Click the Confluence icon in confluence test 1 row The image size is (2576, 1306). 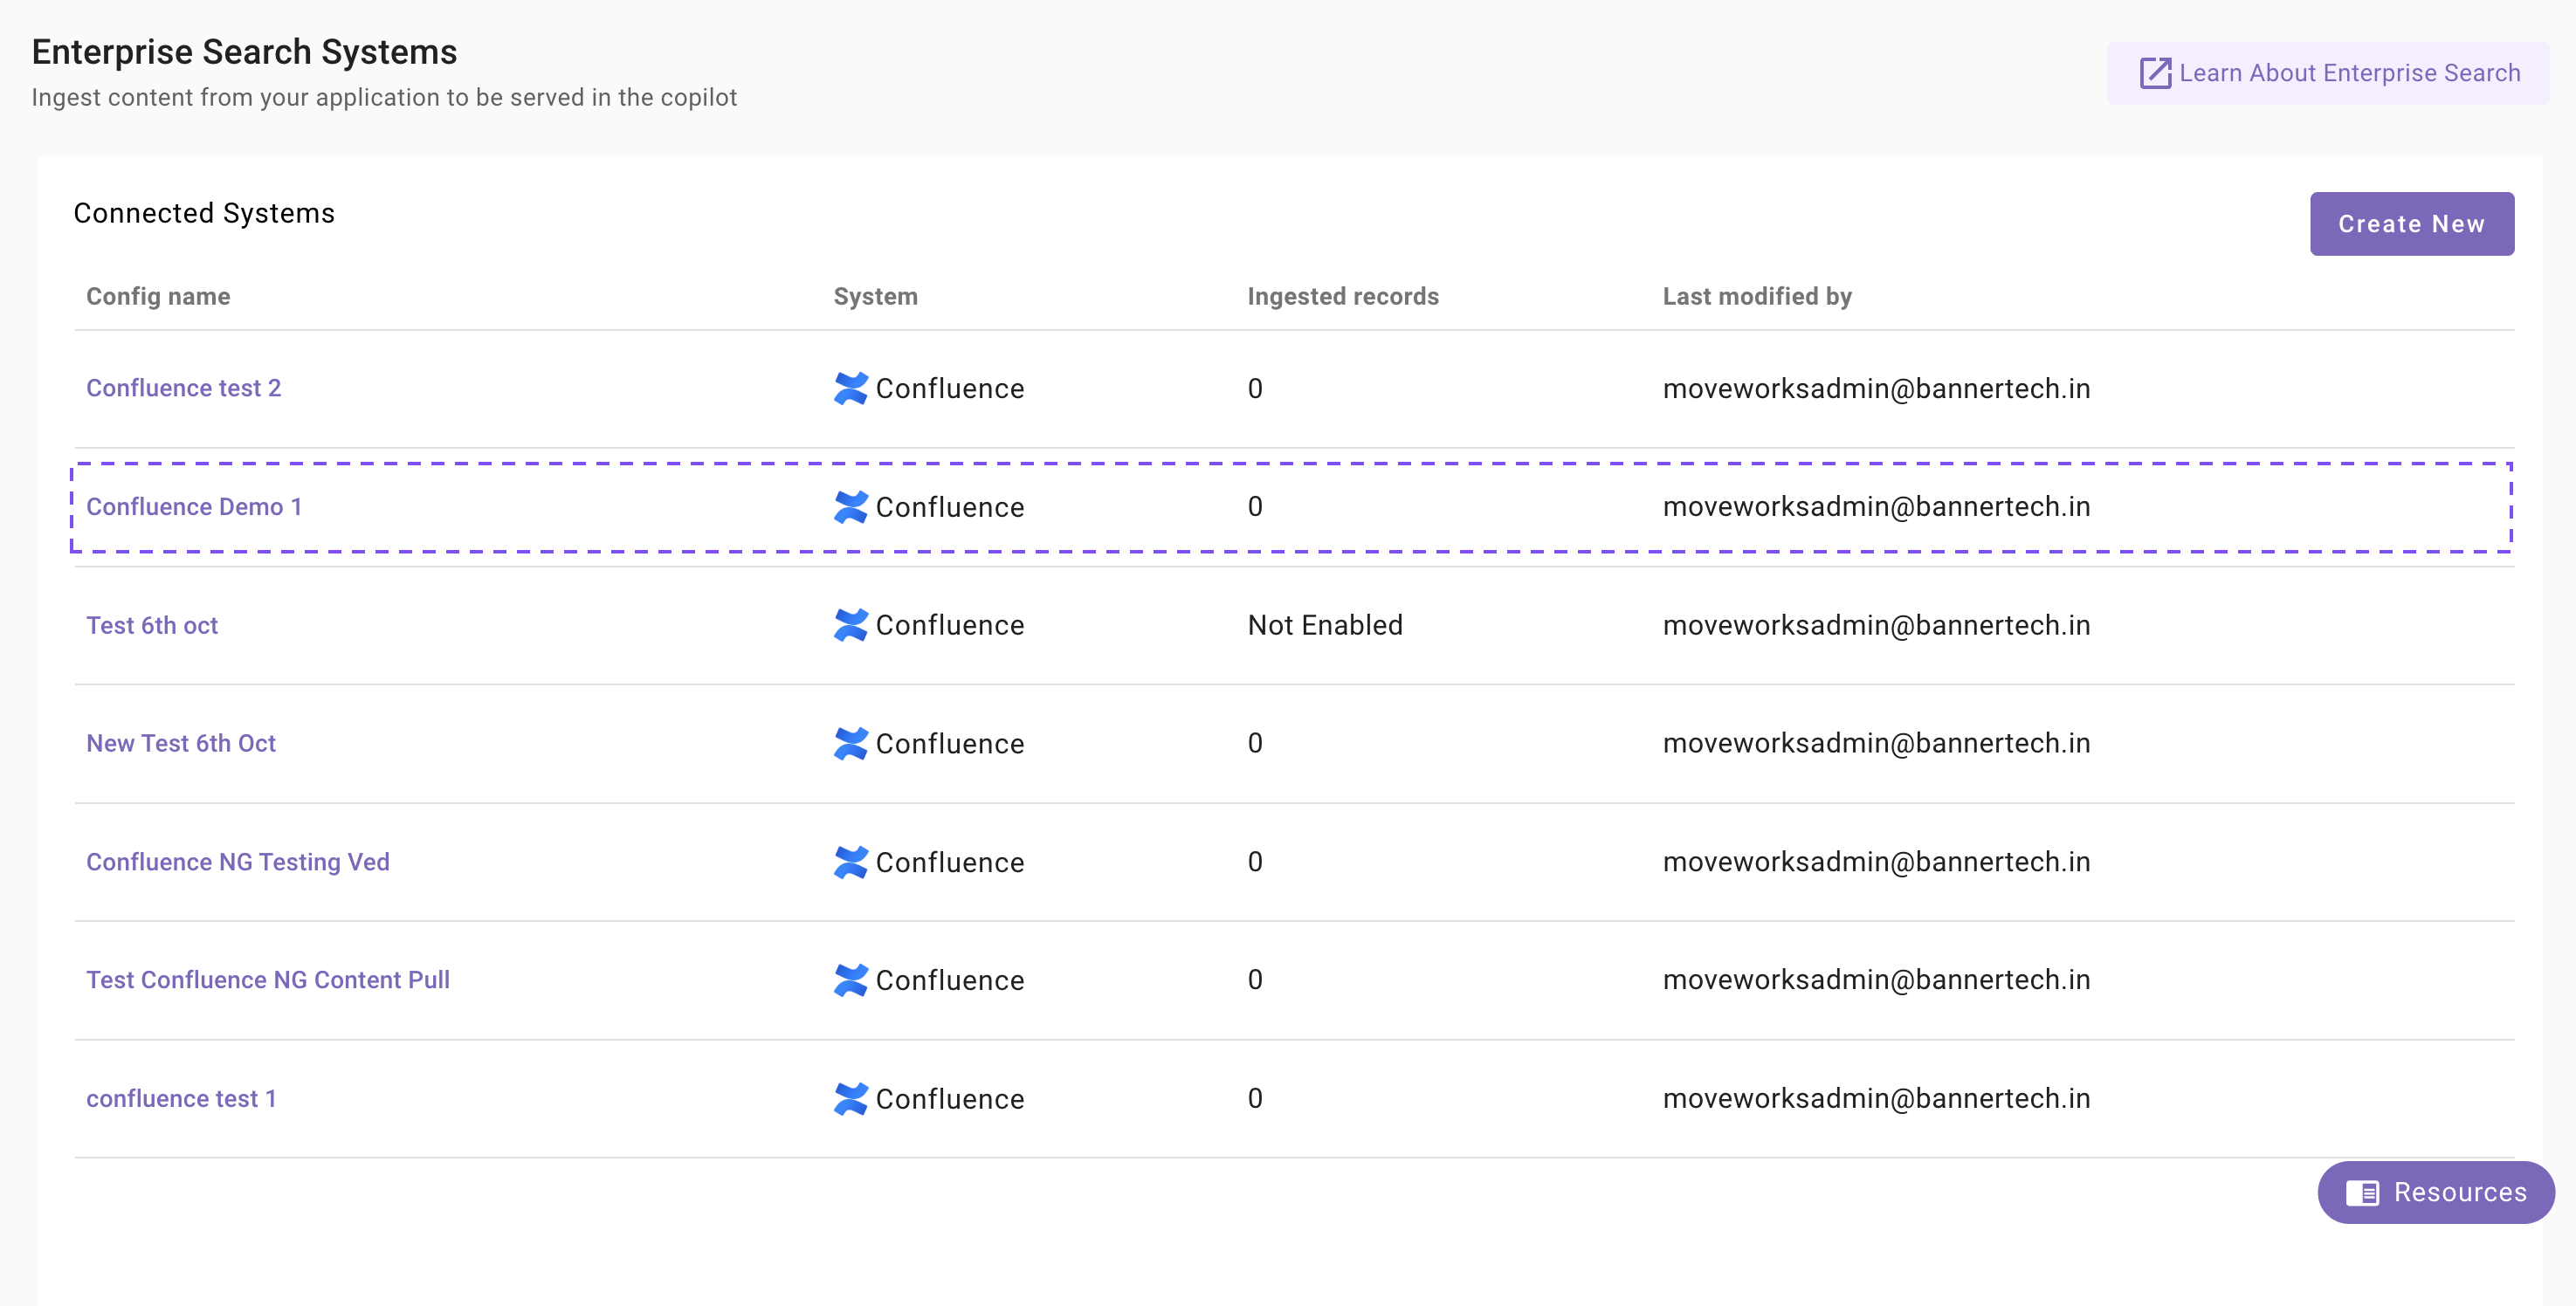pyautogui.click(x=850, y=1098)
